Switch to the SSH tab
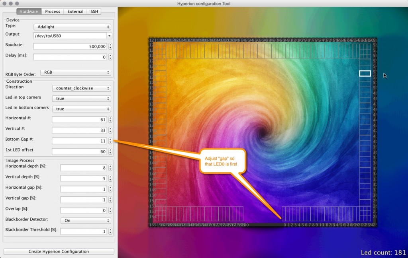 [x=94, y=11]
